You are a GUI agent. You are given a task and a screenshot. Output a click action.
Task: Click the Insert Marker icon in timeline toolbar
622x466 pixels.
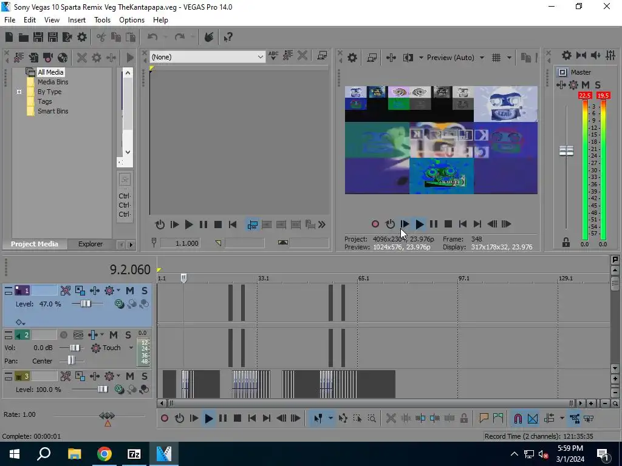484,418
